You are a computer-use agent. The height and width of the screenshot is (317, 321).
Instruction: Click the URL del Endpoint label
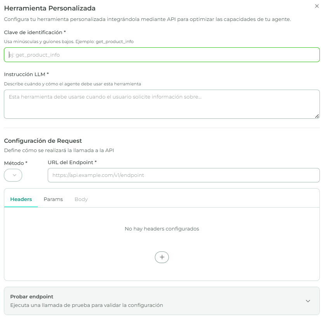point(72,162)
